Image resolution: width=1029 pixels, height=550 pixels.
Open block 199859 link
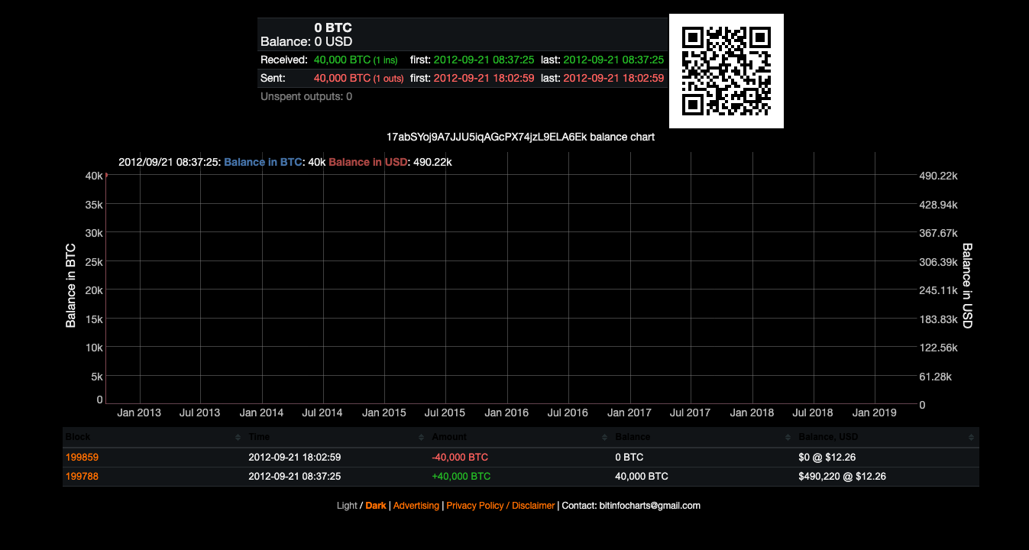coord(82,457)
